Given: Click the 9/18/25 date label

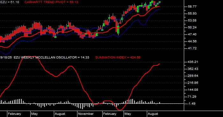Looking at the screenshot, I should point(6,57).
